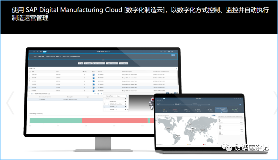Click the Middle East map marker
The height and width of the screenshot is (160, 278).
[x=191, y=131]
